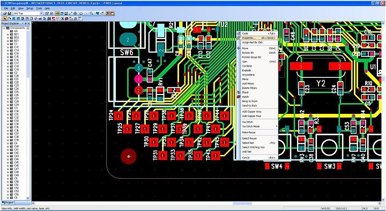Click the 2D Line drafting tool icon
This screenshot has width=386, height=211.
click(9, 18)
